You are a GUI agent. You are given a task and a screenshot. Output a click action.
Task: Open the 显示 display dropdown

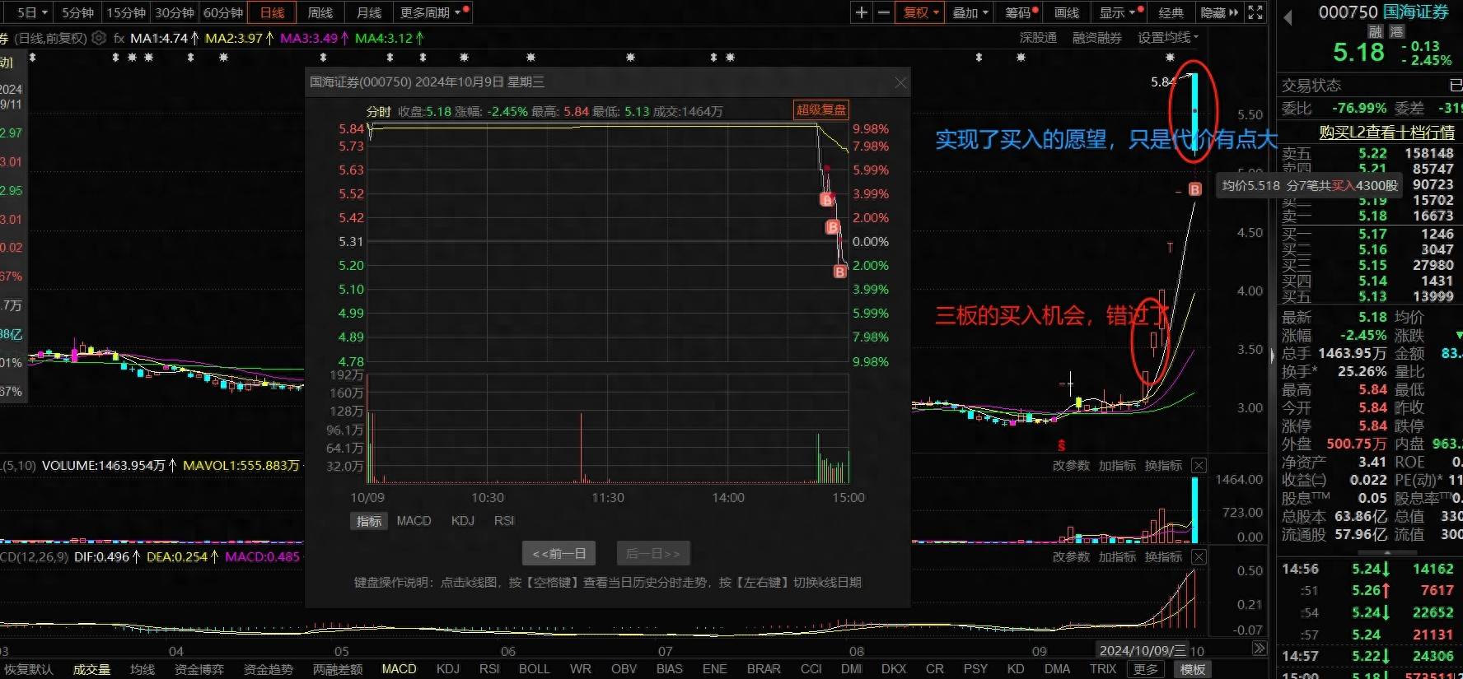[1118, 12]
